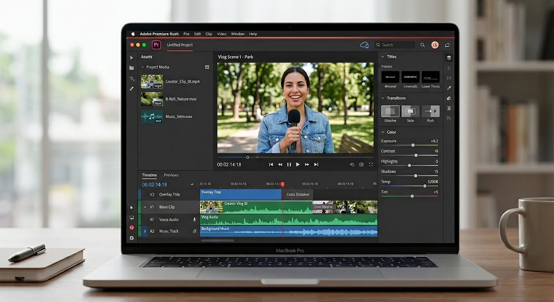Screen dimensions: 554x302
Task: Open the Adobe Premiere Rush application menu
Action: 159,34
